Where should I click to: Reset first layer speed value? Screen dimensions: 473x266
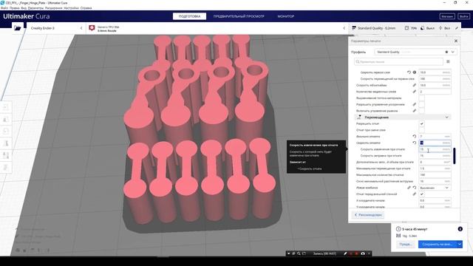[x=409, y=72]
